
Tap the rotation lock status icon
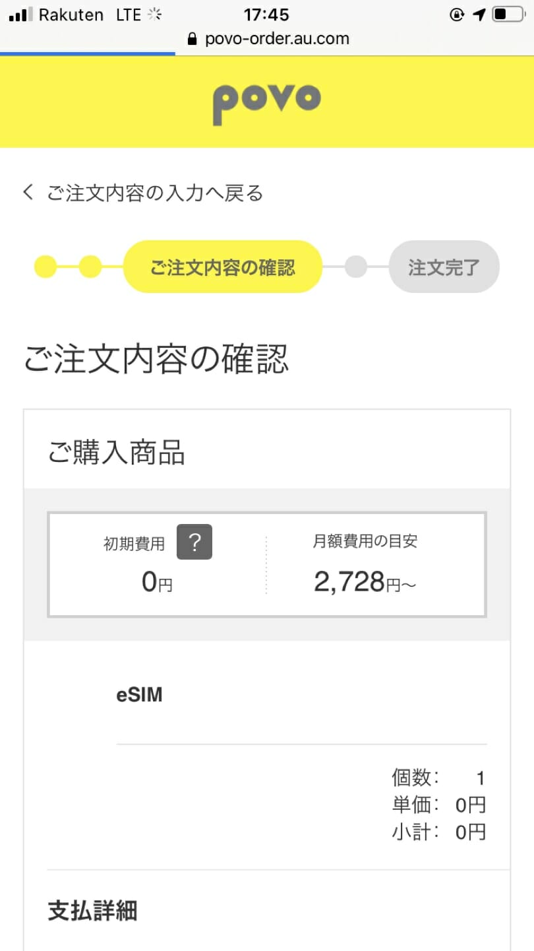[x=457, y=14]
